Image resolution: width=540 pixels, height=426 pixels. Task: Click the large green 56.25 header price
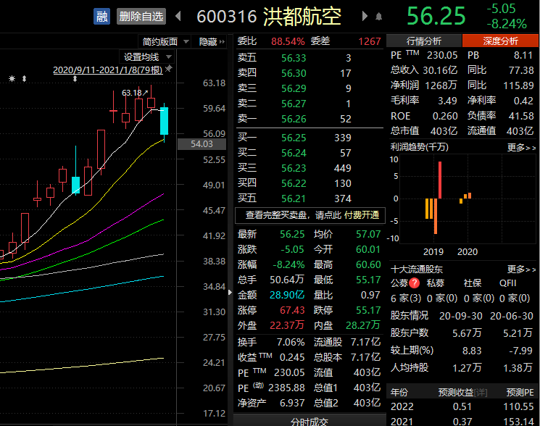tap(436, 16)
